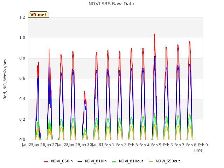Click the Jan 28 x-axis tick label
The image size is (224, 168).
(x=63, y=145)
